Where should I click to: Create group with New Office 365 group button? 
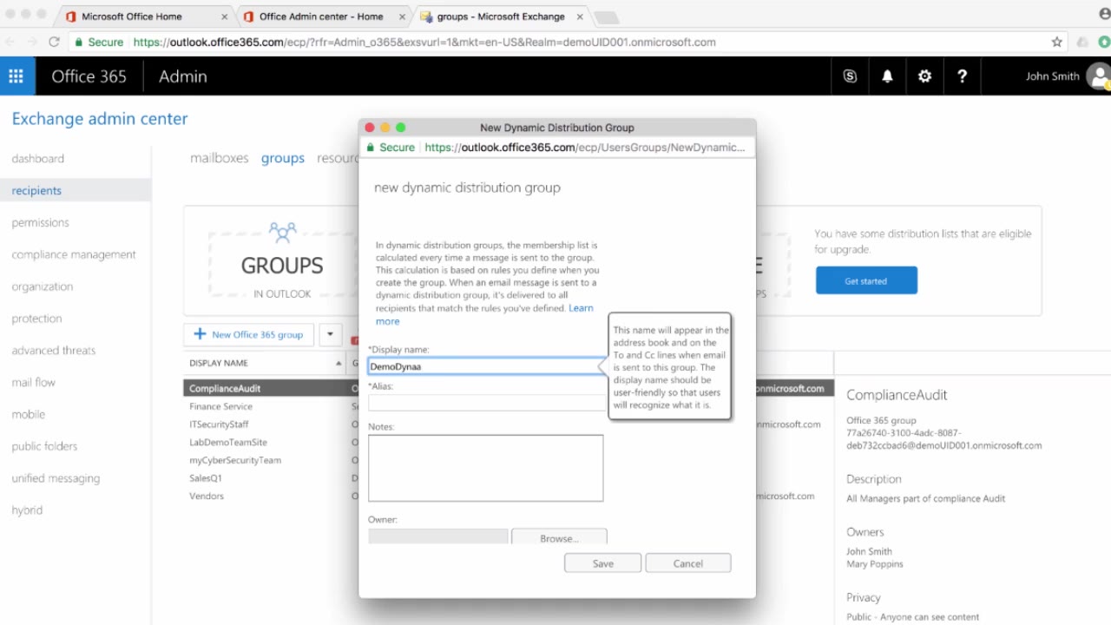[248, 334]
